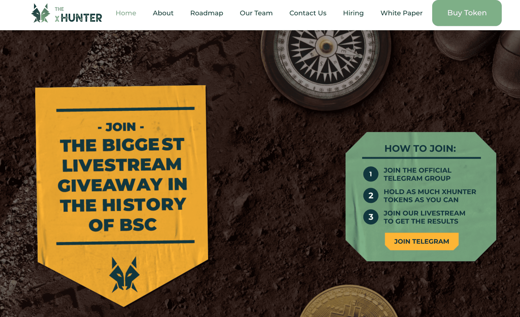
Task: Click the step 2 number circle
Action: pos(371,196)
